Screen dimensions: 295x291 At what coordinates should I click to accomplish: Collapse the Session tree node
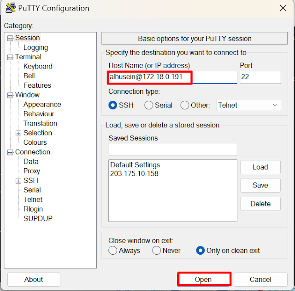coord(10,38)
